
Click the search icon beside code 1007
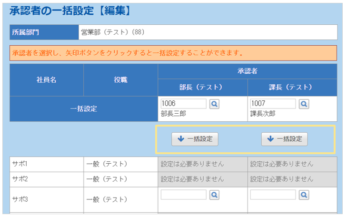pos(304,104)
